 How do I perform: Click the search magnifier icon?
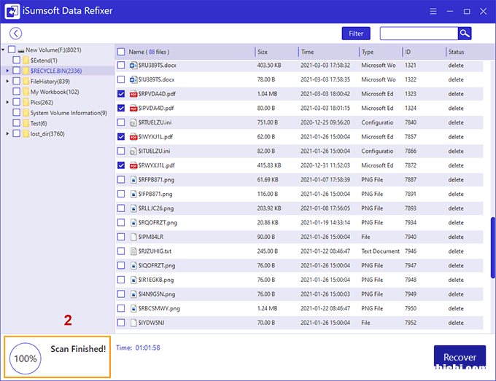[x=464, y=34]
